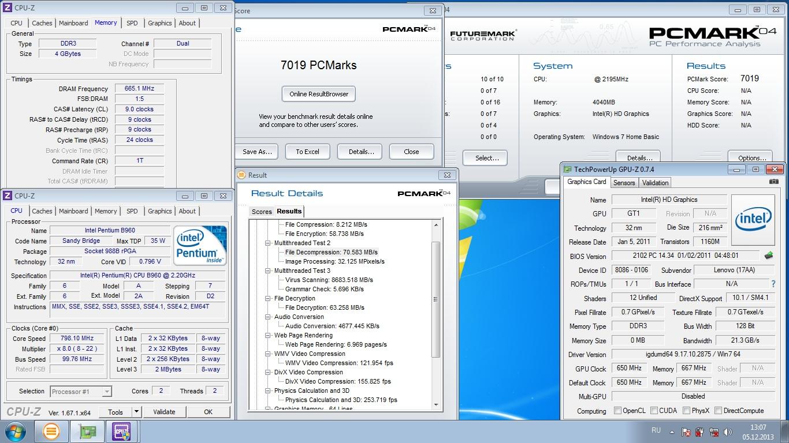The image size is (789, 443).
Task: Enable the CUDA checkbox
Action: (654, 411)
